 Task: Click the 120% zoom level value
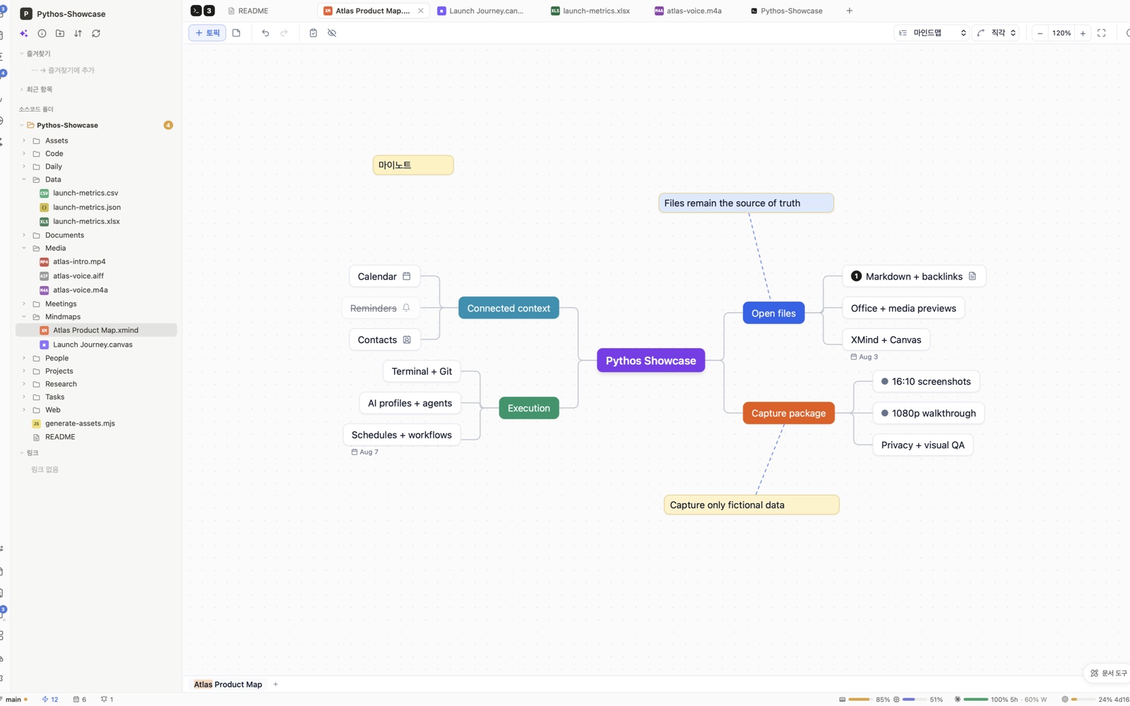pyautogui.click(x=1061, y=33)
